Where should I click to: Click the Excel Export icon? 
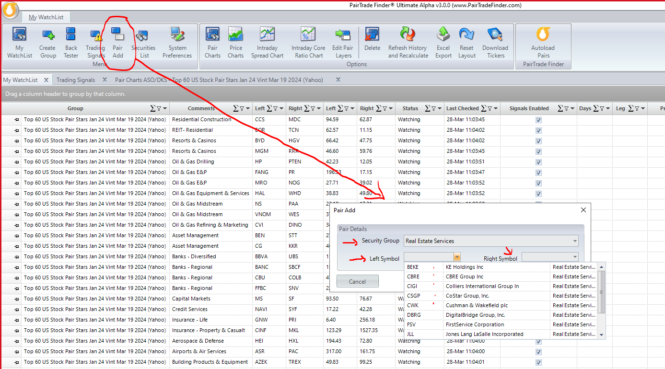click(443, 43)
